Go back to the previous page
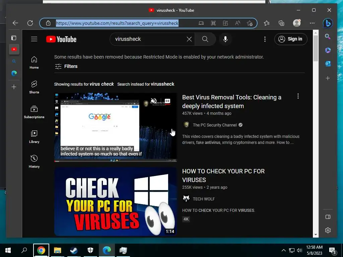The width and height of the screenshot is (343, 257). coord(15,23)
